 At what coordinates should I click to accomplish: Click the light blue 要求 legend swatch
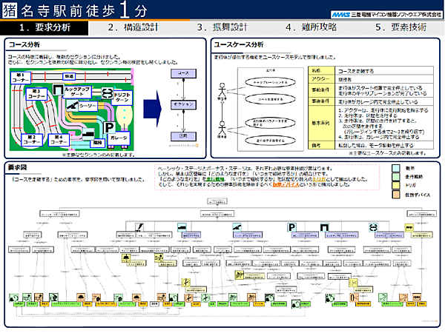click(x=395, y=168)
